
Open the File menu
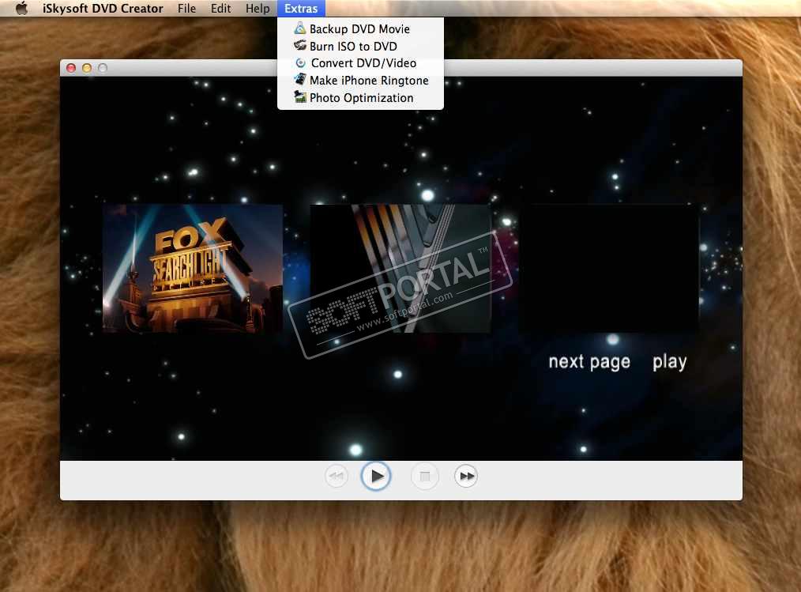pyautogui.click(x=186, y=8)
